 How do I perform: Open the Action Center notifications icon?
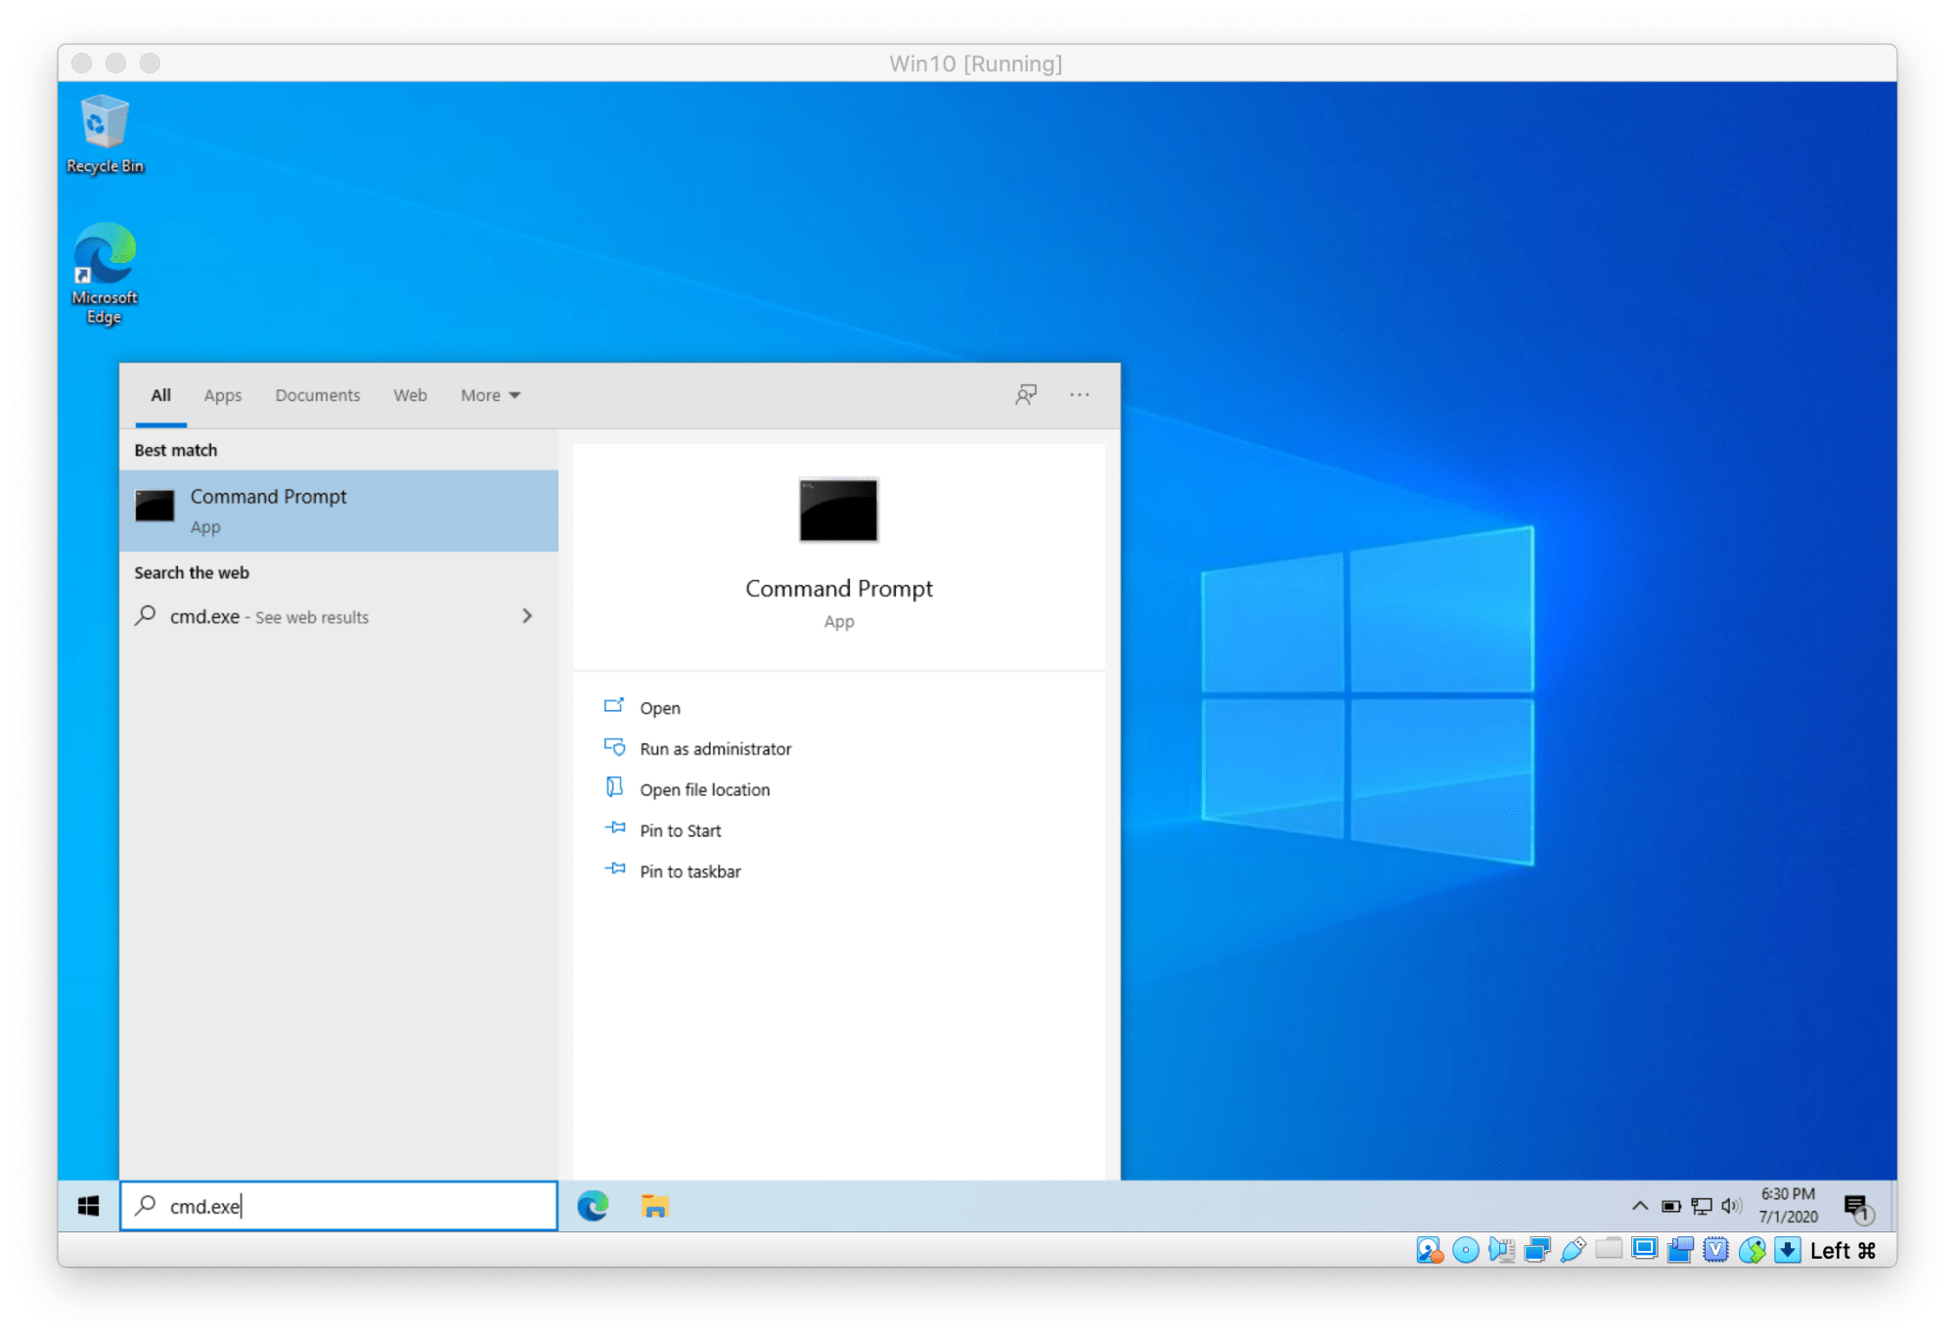point(1856,1206)
